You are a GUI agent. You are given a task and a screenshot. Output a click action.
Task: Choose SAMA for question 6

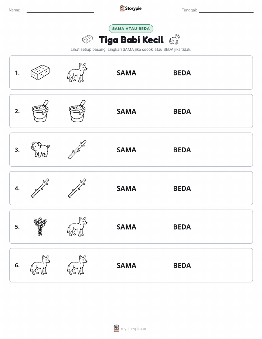pyautogui.click(x=126, y=265)
